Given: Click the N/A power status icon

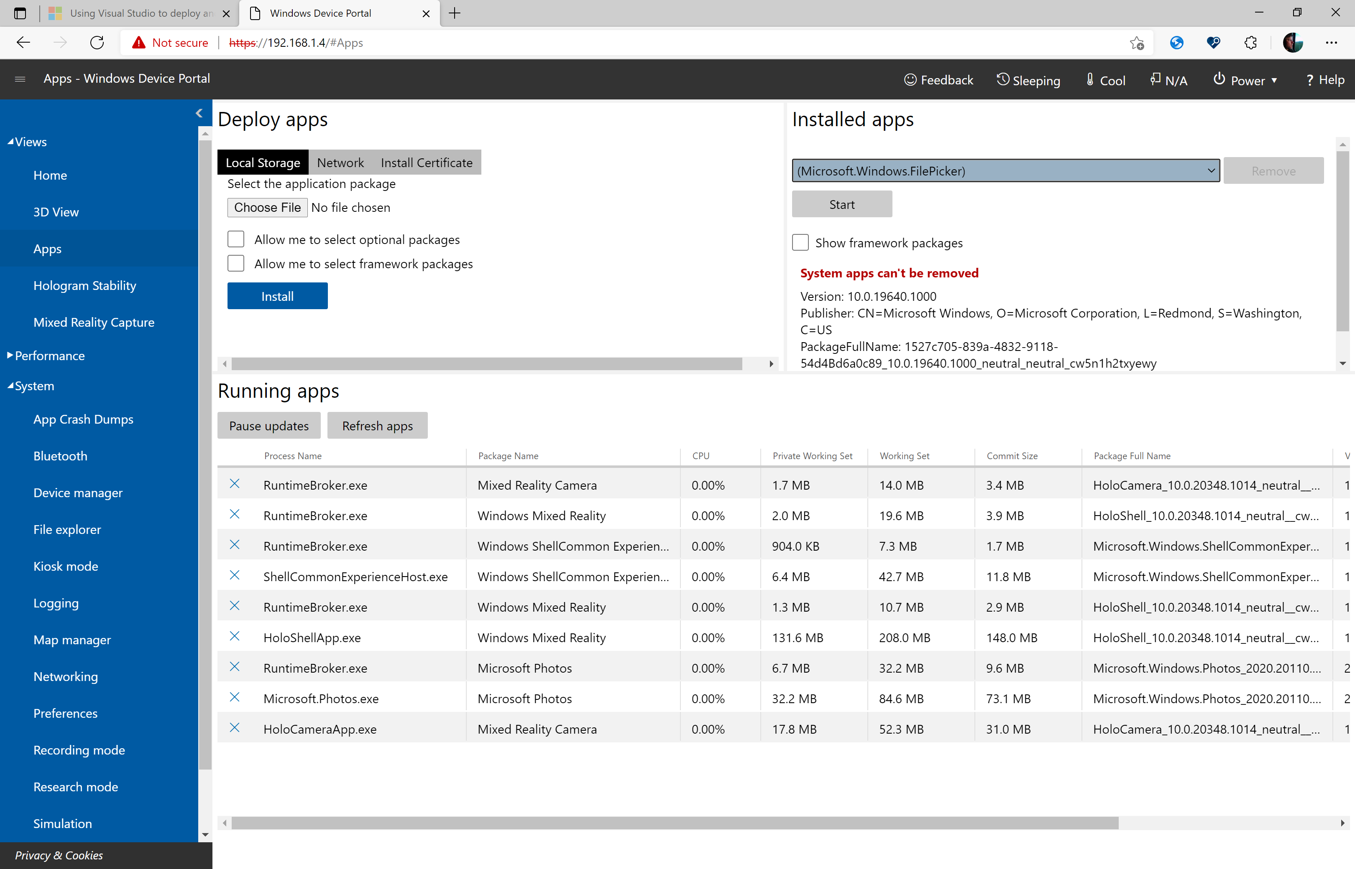Looking at the screenshot, I should (1156, 79).
